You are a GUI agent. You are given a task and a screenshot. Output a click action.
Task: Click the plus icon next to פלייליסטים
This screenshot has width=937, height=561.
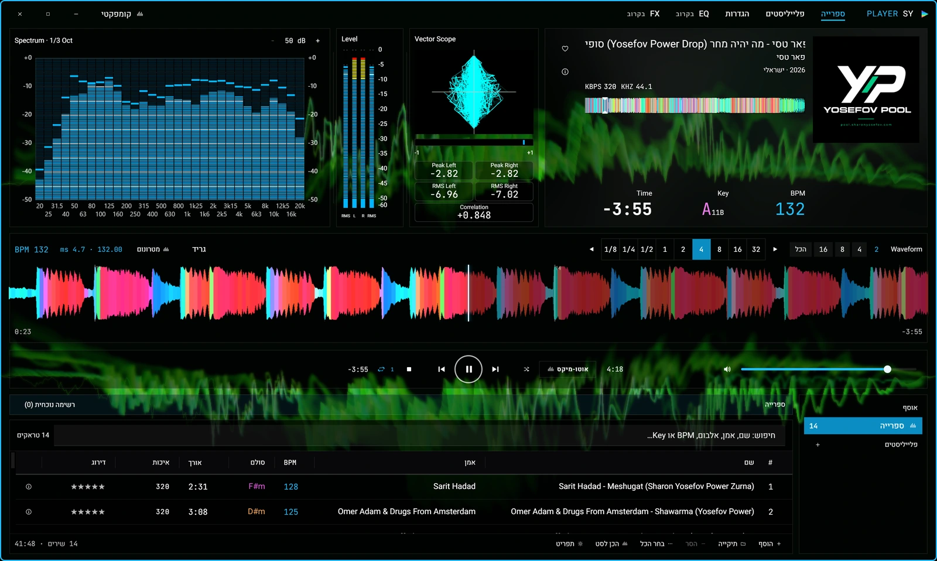818,445
